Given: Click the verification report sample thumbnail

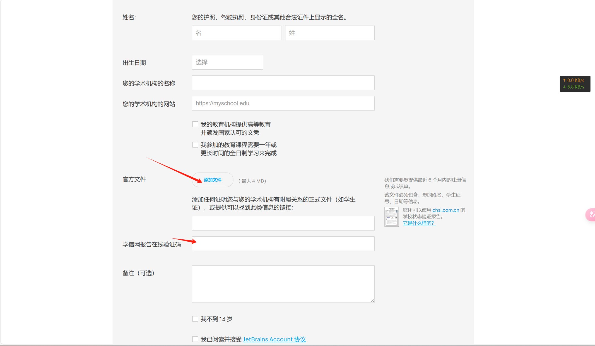Looking at the screenshot, I should 391,217.
